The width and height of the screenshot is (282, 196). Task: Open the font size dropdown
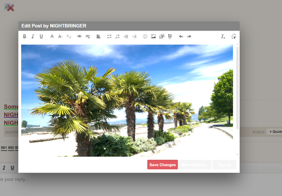pos(60,36)
